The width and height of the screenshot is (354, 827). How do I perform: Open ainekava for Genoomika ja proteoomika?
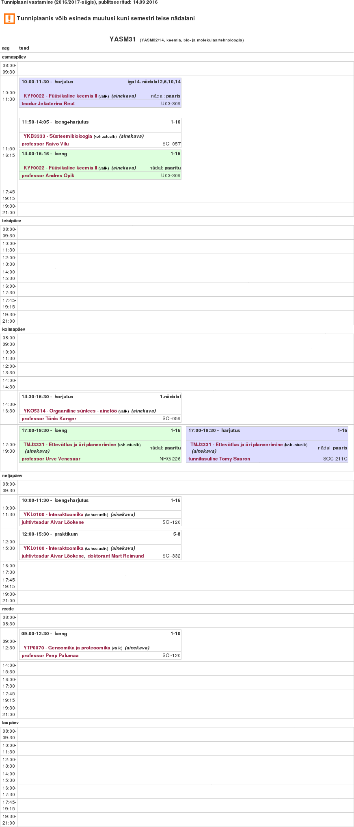pos(137,648)
